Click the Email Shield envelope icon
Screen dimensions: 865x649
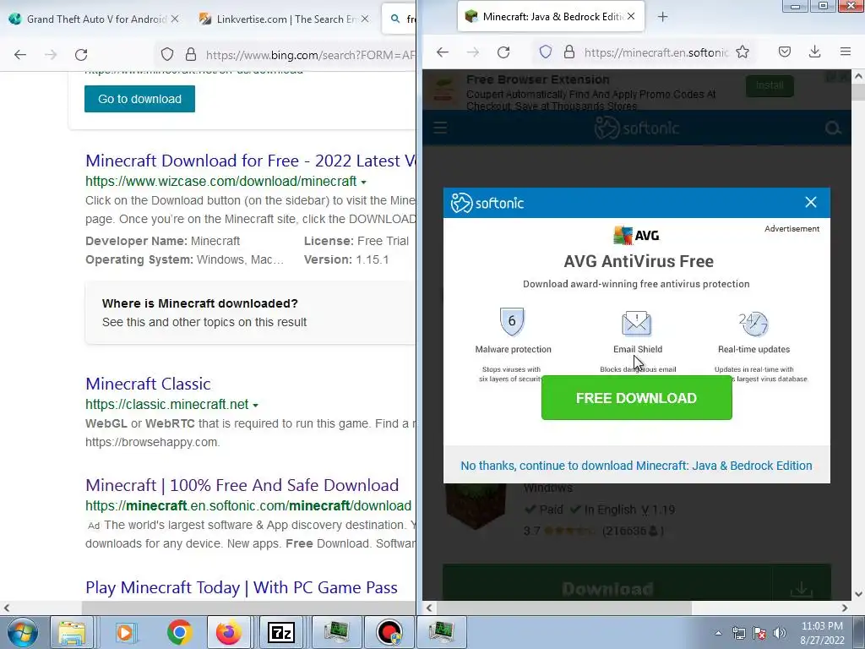click(x=637, y=322)
